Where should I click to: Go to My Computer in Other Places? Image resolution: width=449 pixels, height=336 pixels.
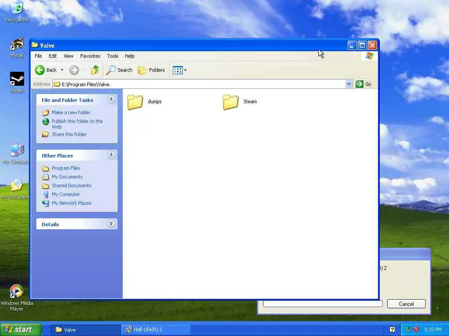tap(66, 194)
